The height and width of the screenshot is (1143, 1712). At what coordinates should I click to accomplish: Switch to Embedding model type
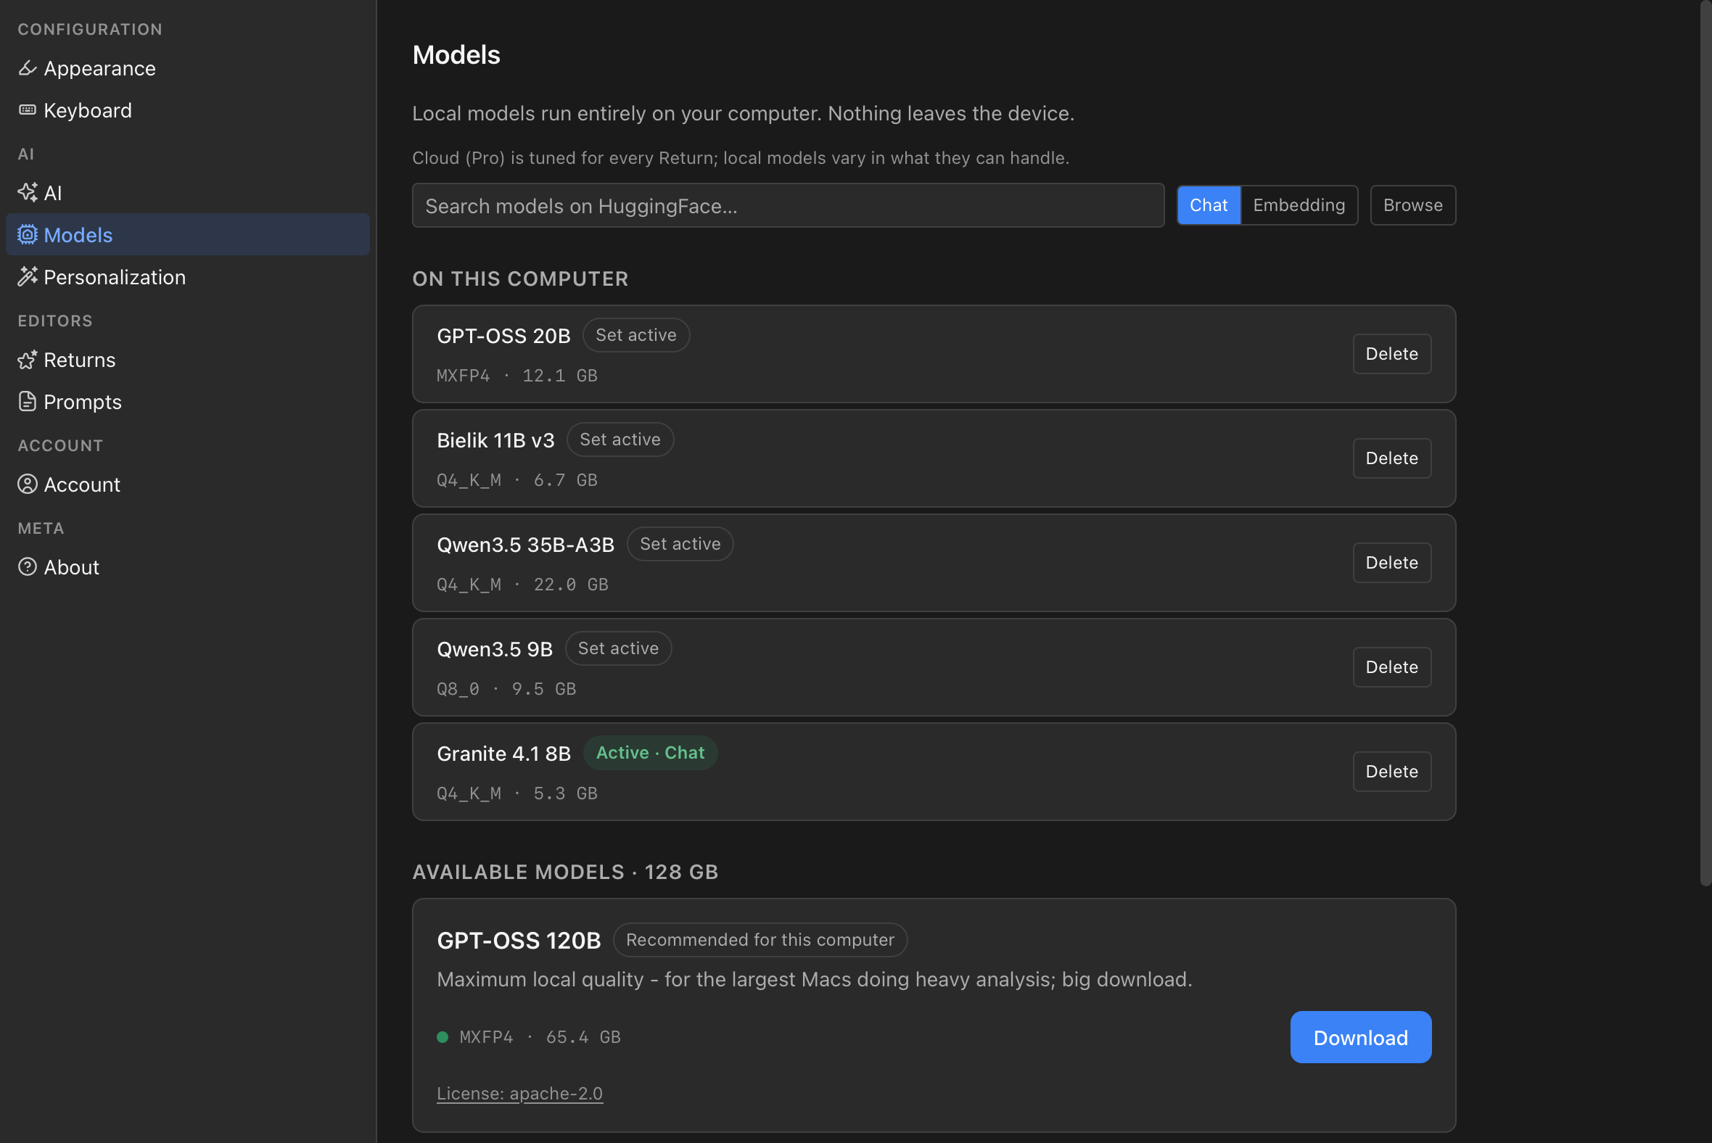1299,205
